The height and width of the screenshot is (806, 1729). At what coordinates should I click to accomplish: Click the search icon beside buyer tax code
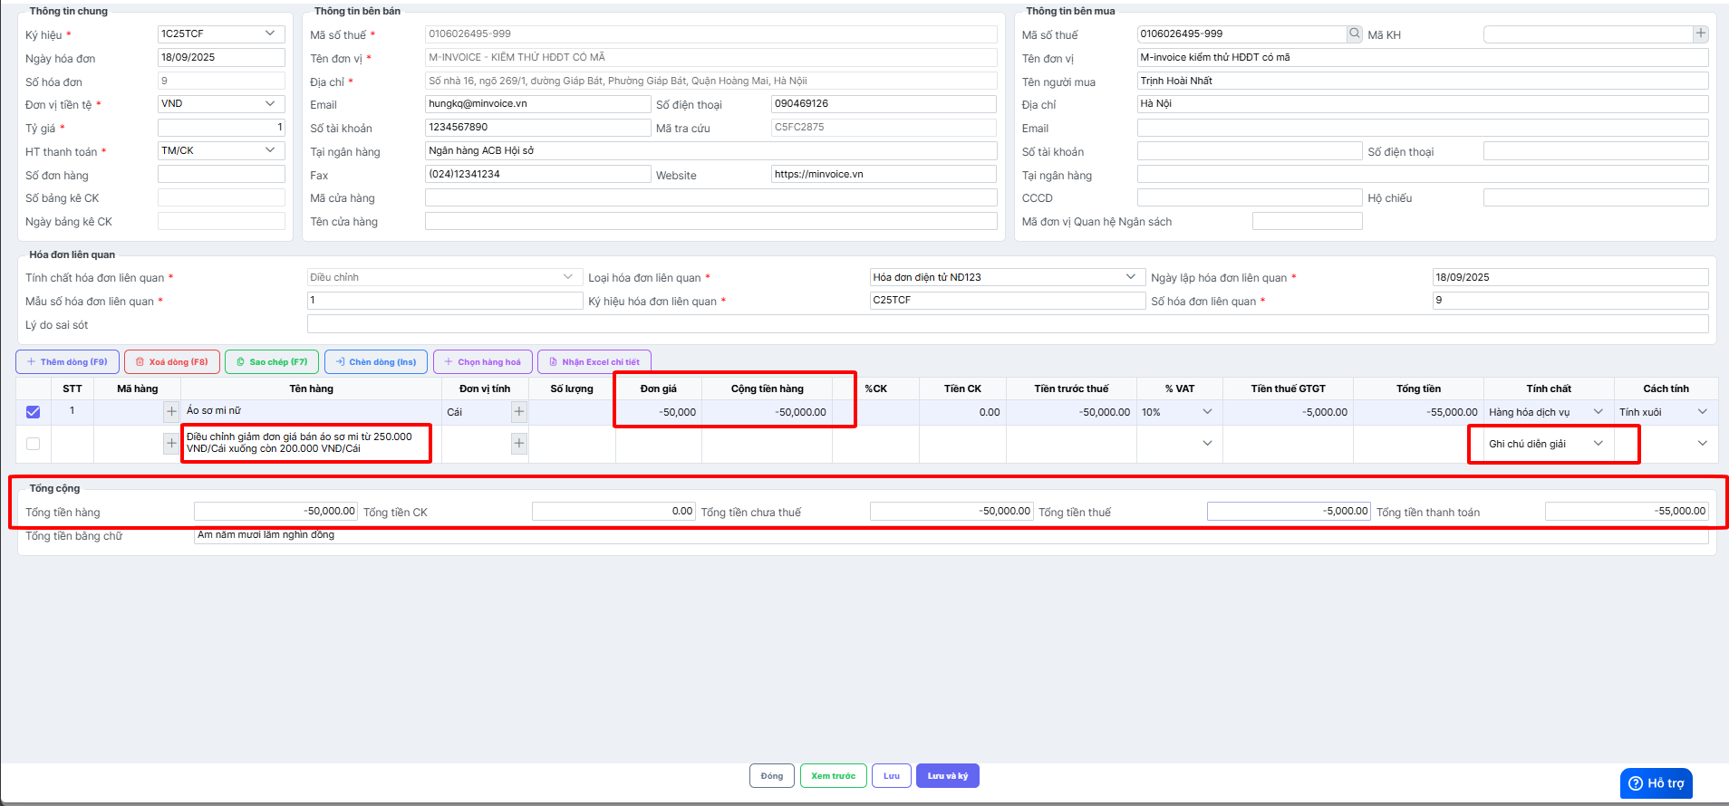(x=1355, y=34)
